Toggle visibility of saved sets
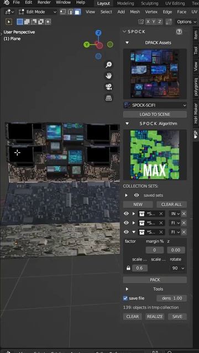199x353 pixels. tap(137, 195)
